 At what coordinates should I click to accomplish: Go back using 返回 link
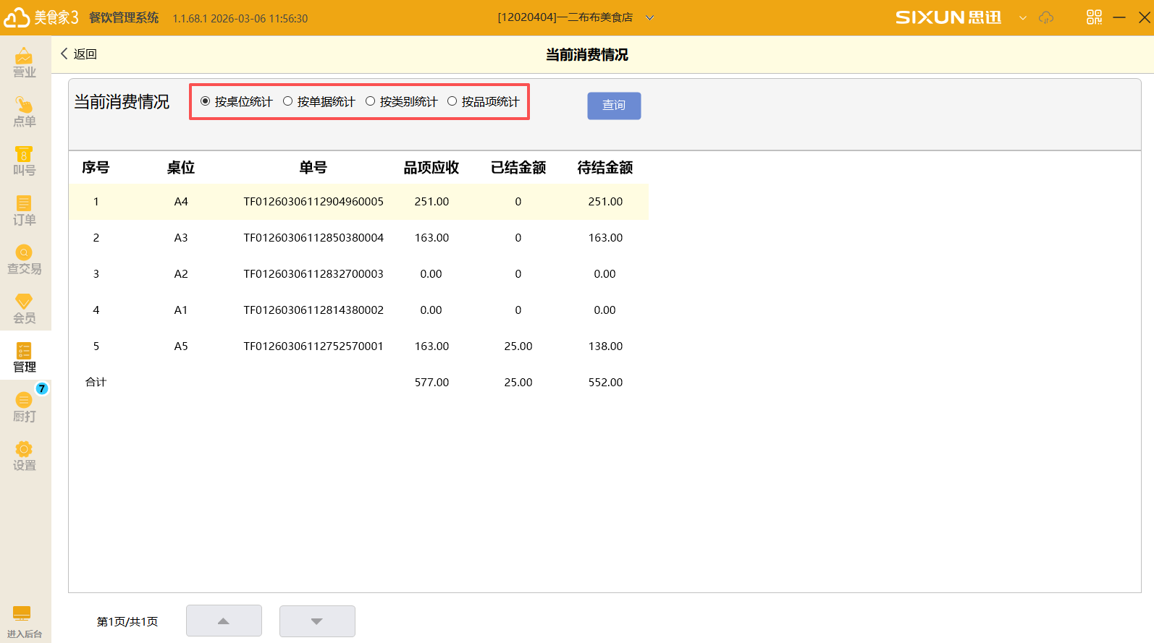[78, 54]
